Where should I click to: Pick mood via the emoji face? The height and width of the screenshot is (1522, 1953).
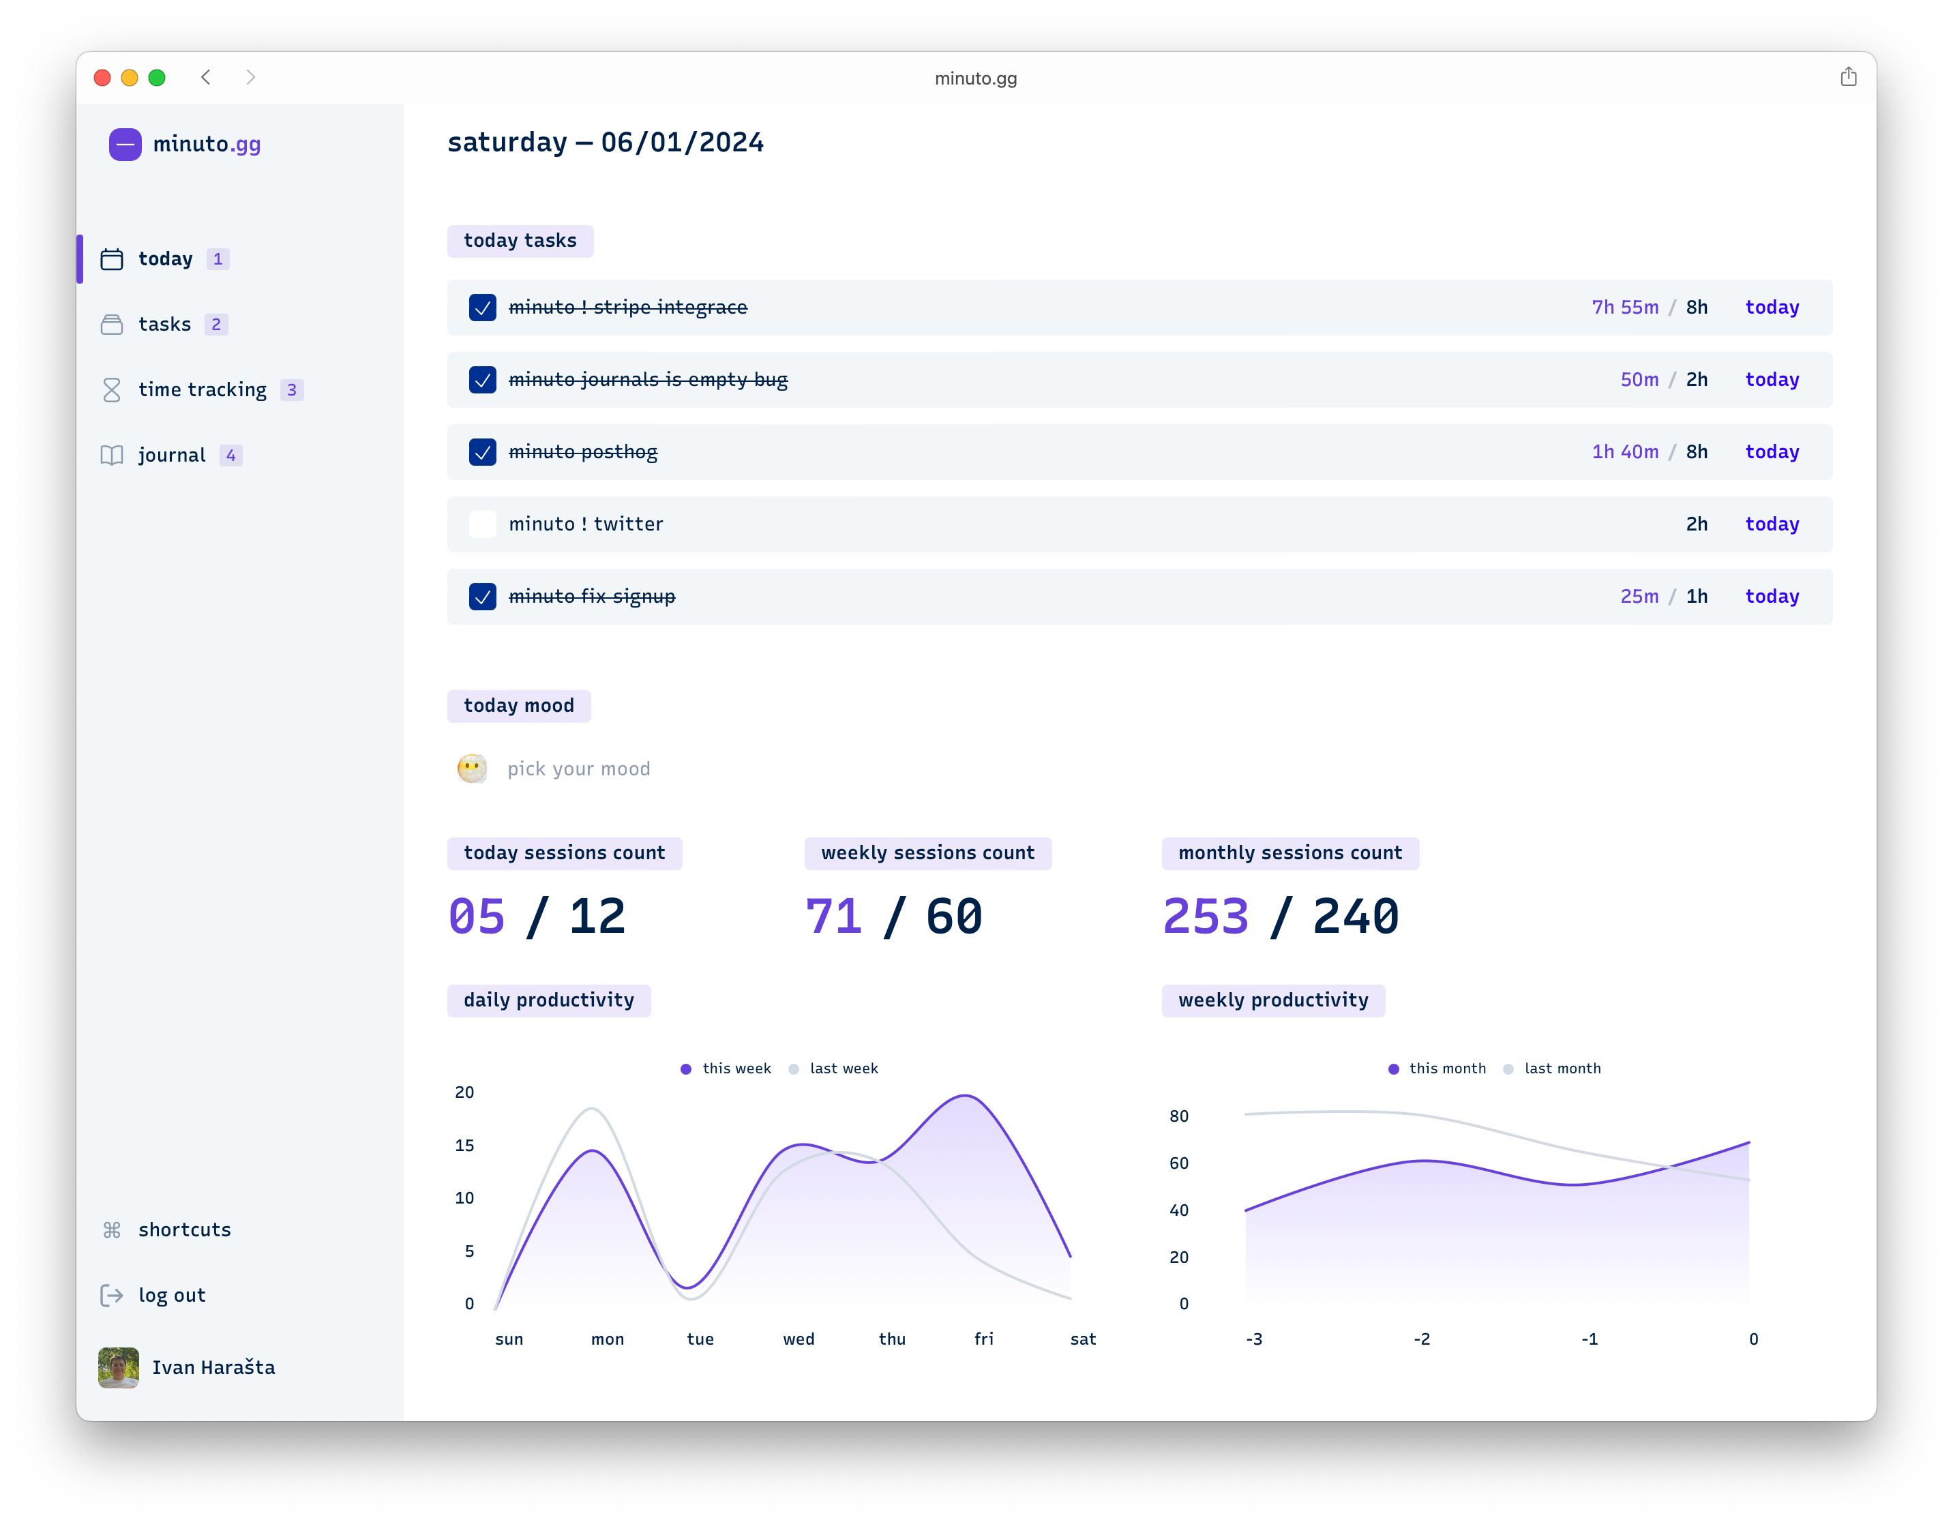(x=472, y=768)
